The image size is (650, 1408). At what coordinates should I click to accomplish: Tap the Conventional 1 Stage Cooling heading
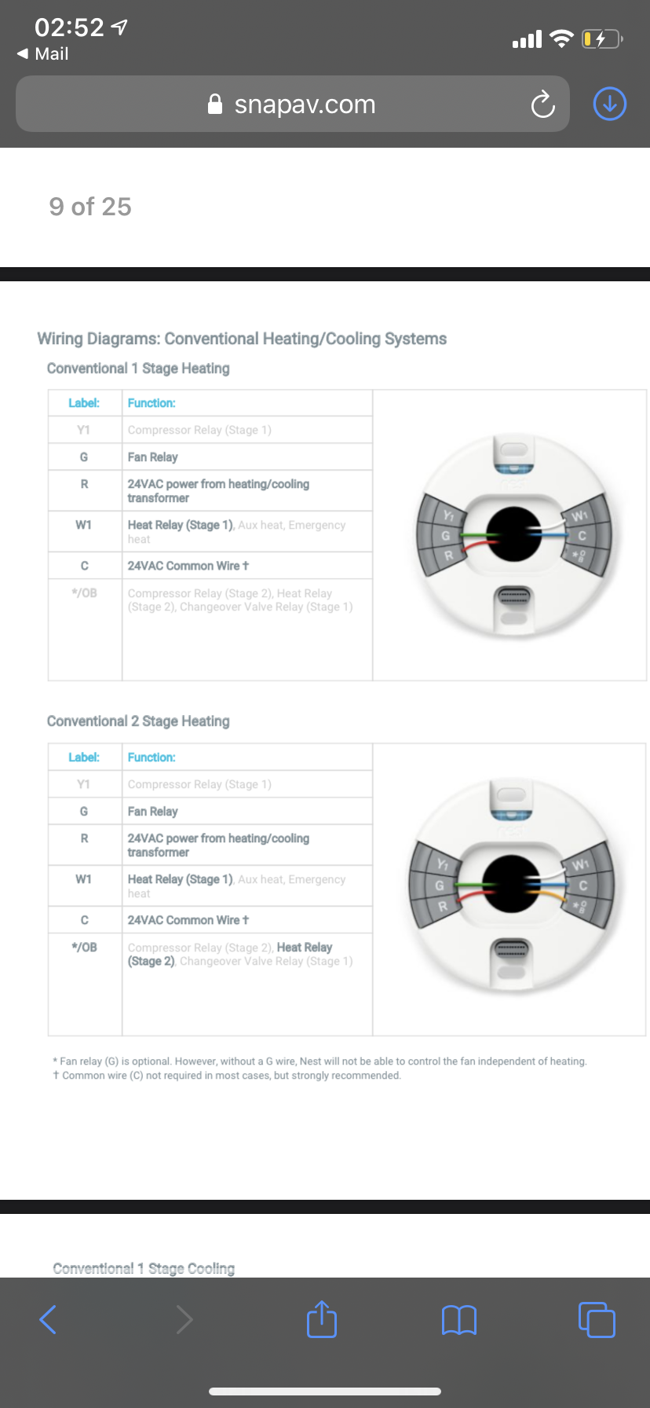coord(144,1268)
